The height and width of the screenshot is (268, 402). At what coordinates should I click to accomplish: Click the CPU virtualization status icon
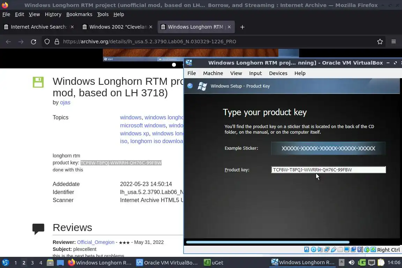point(360,250)
